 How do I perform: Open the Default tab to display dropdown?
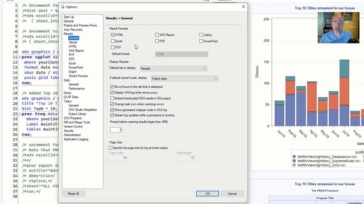[x=173, y=69]
